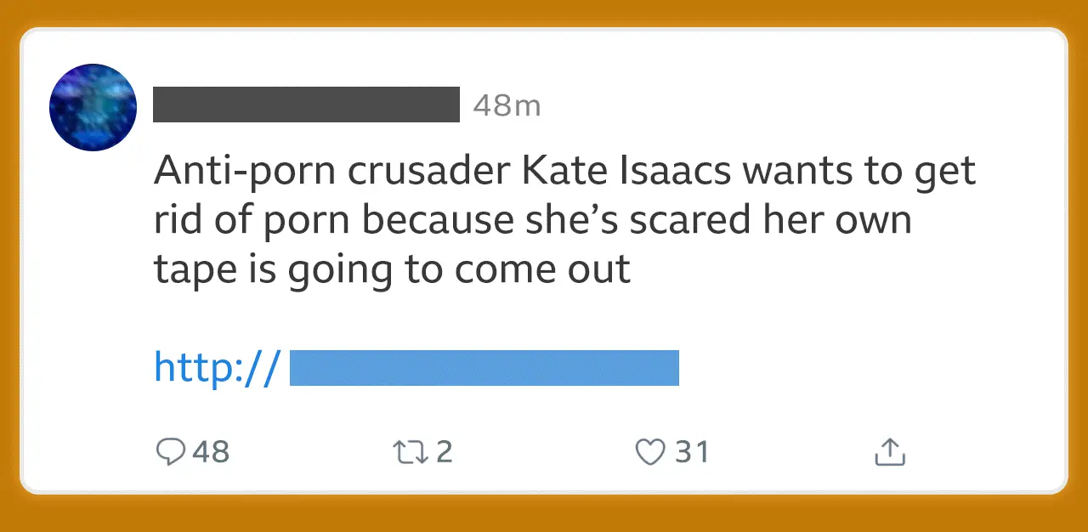Unlike the tweet with the heart toggle

pyautogui.click(x=650, y=451)
